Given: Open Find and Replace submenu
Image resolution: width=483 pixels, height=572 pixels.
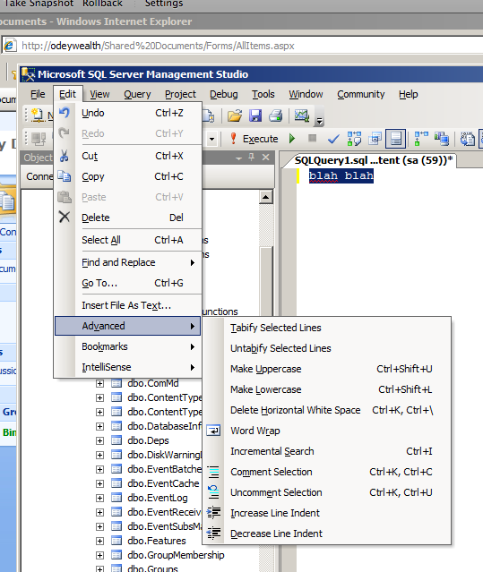Looking at the screenshot, I should click(x=128, y=262).
